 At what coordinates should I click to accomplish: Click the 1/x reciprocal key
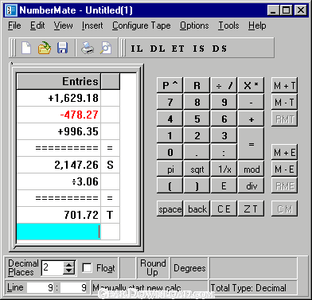(x=224, y=169)
